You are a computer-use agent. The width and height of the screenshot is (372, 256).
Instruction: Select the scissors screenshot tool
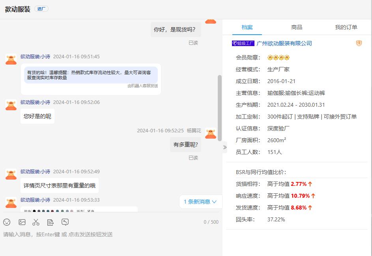(x=36, y=222)
